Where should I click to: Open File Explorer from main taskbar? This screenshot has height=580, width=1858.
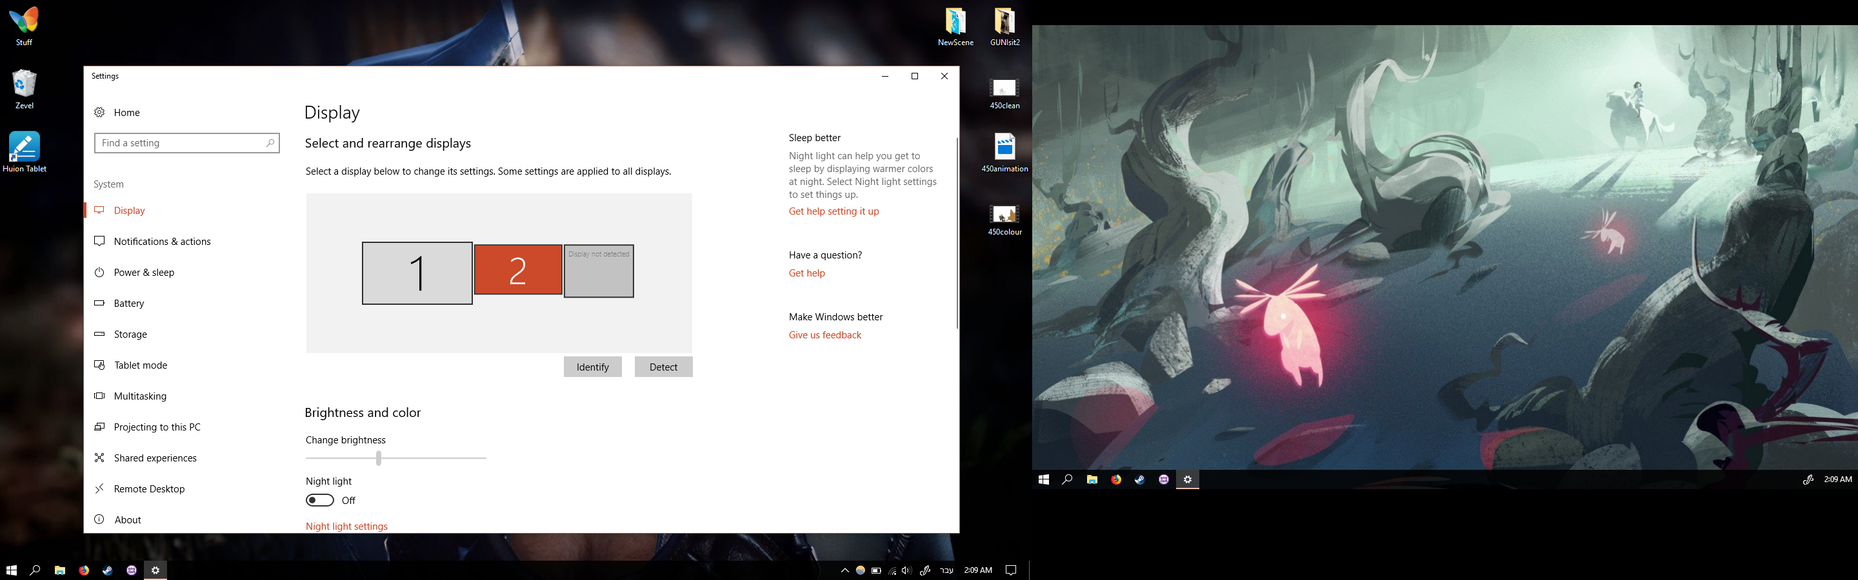[60, 570]
